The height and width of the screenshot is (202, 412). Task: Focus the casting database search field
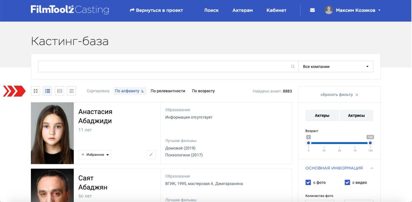168,66
